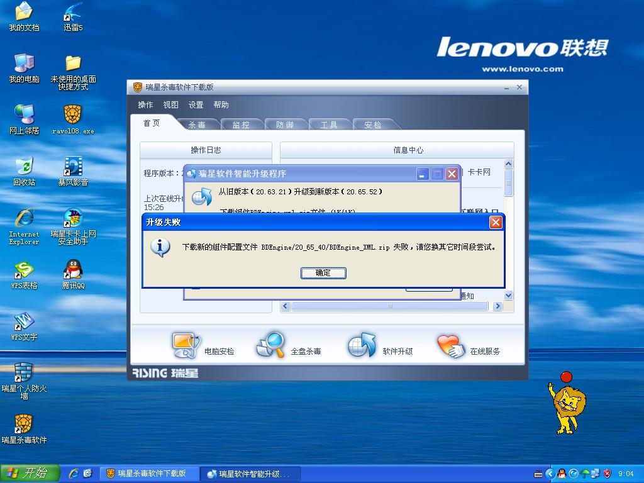The image size is (644, 483).
Task: Open the 开始 start menu
Action: pyautogui.click(x=30, y=473)
